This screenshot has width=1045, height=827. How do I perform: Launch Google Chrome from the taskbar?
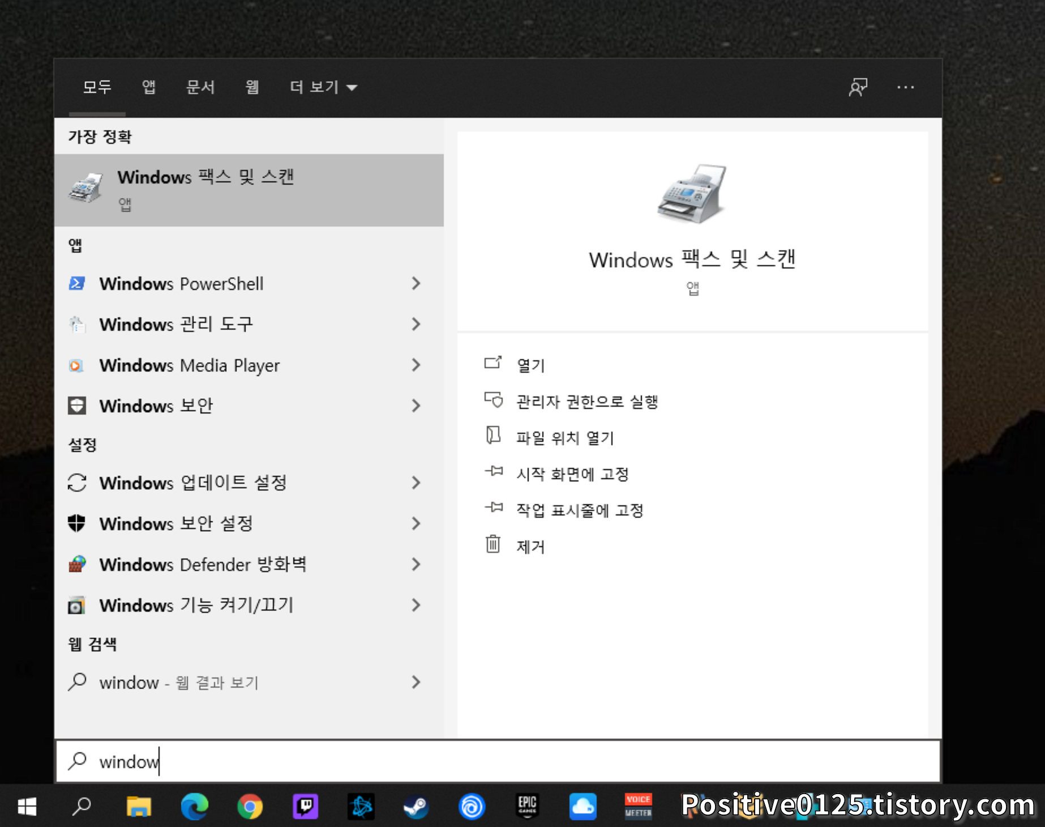point(250,807)
